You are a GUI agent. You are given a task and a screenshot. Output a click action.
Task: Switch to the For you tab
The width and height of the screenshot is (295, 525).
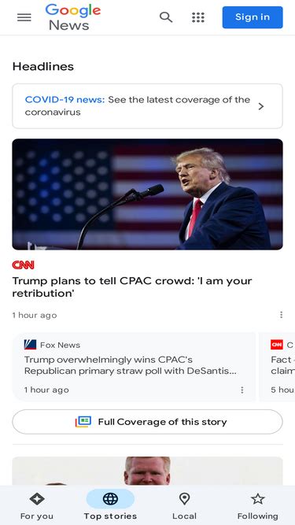point(37,505)
